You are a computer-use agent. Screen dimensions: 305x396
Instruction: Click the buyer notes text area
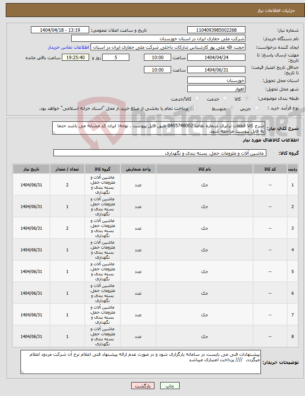coord(141,362)
